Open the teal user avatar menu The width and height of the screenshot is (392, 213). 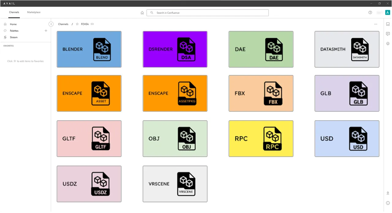point(387,13)
